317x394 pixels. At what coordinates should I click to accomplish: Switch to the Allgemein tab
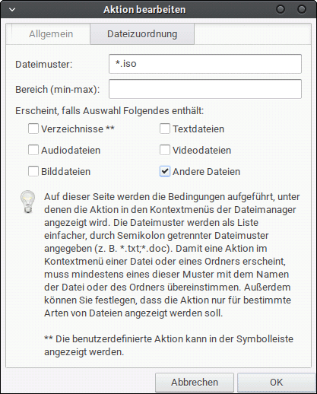pos(51,34)
